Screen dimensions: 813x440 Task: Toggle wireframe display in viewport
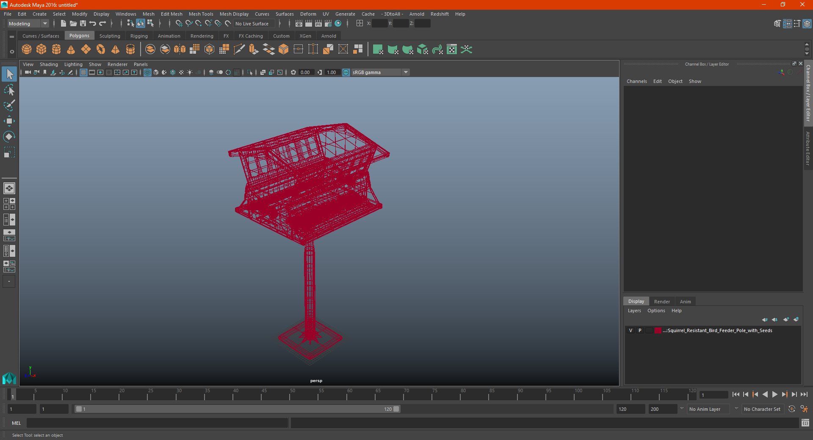(147, 72)
